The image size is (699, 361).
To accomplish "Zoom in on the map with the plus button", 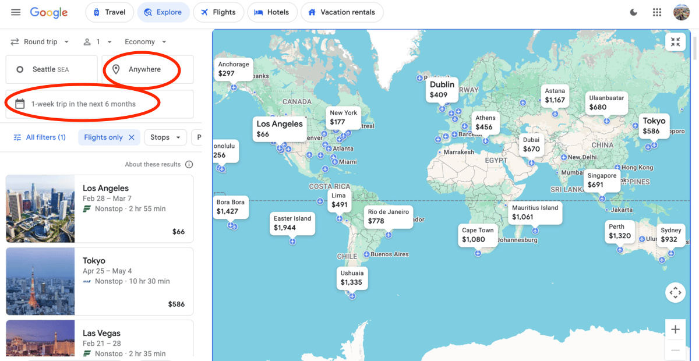I will tap(675, 329).
